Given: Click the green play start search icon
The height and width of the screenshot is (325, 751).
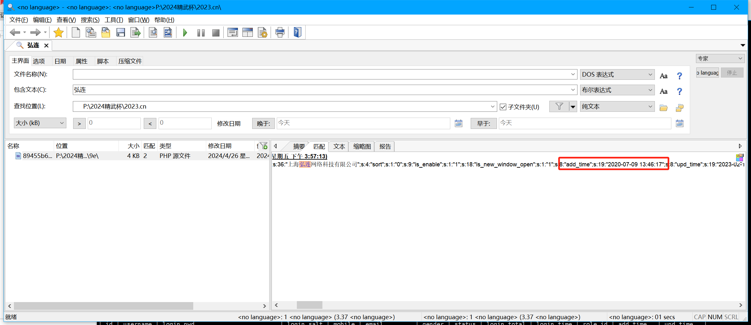Looking at the screenshot, I should point(185,32).
